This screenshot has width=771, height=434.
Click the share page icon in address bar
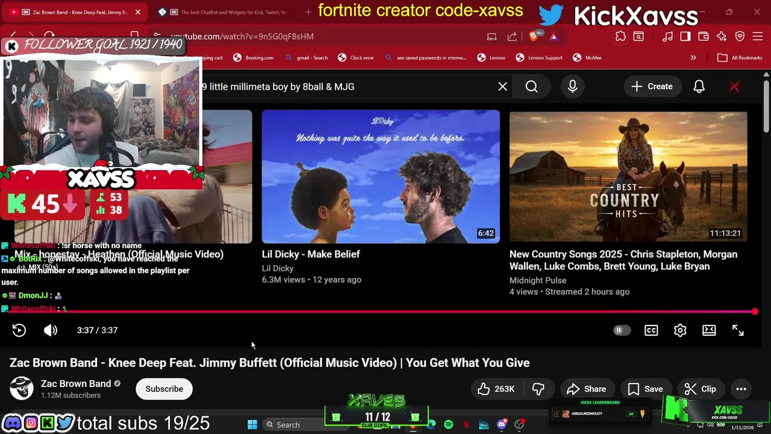coord(512,37)
